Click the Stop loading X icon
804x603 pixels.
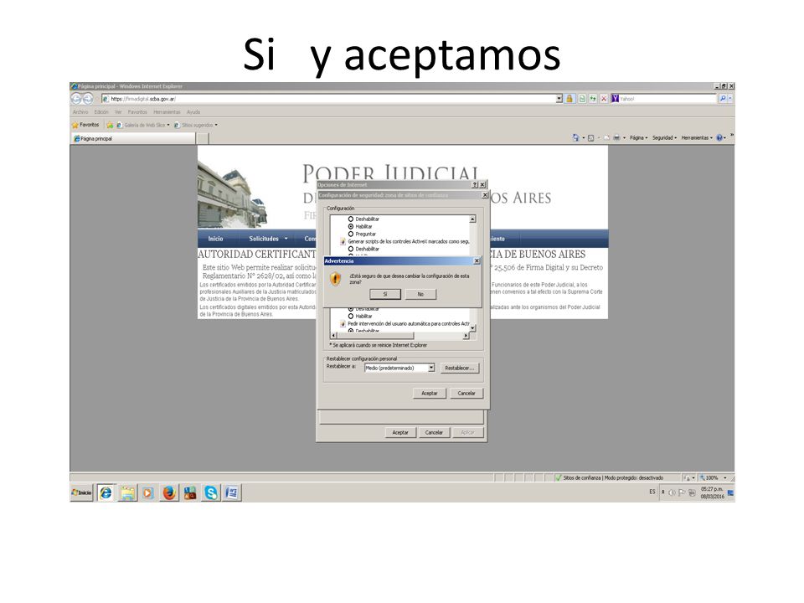604,99
